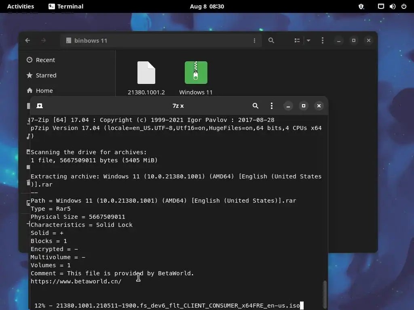This screenshot has width=414, height=310.
Task: Open the terminal three-dot menu
Action: [x=271, y=106]
